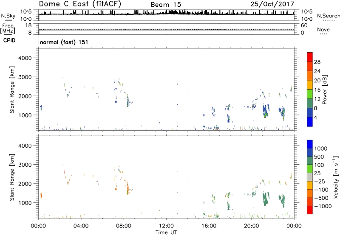
Task: Click 'Slant Range [km]' label of power panel
Action: [12, 90]
